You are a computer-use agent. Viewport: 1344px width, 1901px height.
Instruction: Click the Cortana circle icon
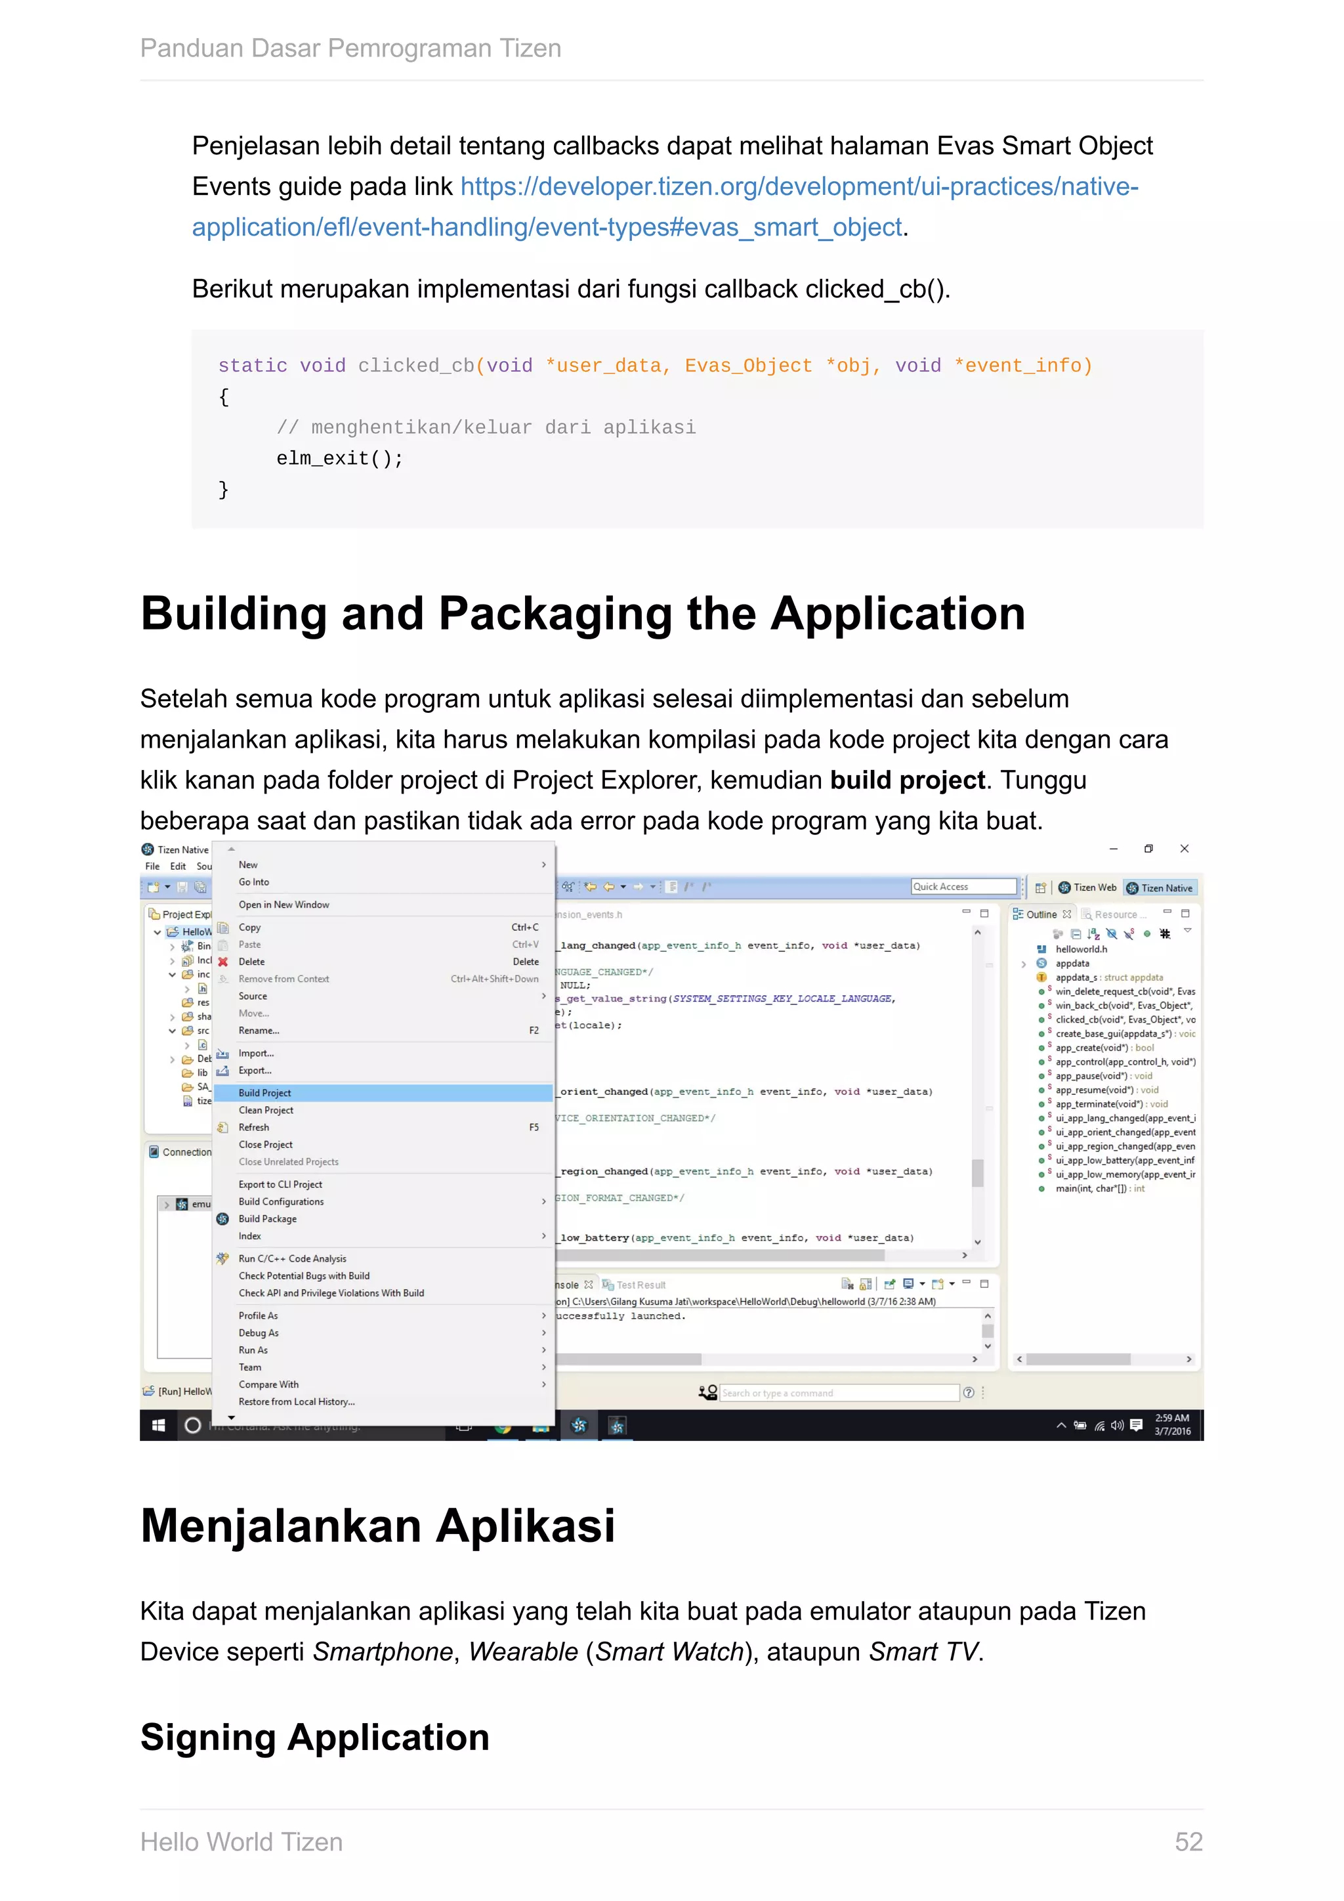click(x=193, y=1425)
